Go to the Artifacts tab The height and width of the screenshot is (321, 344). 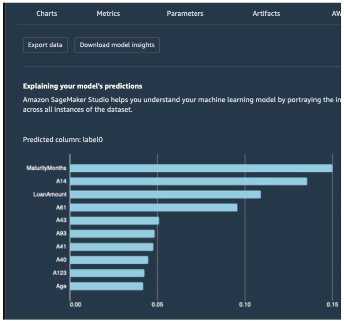[x=266, y=14]
